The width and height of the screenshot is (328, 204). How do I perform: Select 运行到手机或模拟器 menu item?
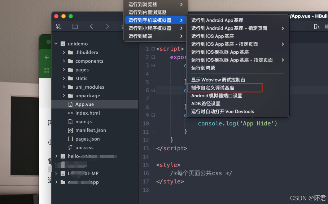(x=156, y=20)
